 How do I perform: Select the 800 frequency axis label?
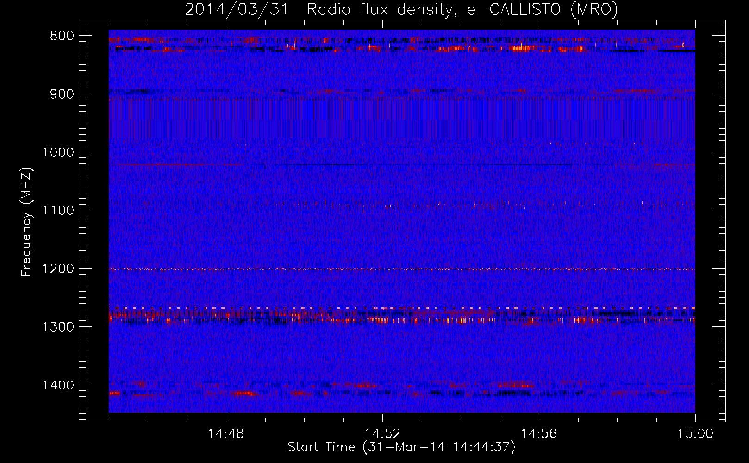(62, 36)
